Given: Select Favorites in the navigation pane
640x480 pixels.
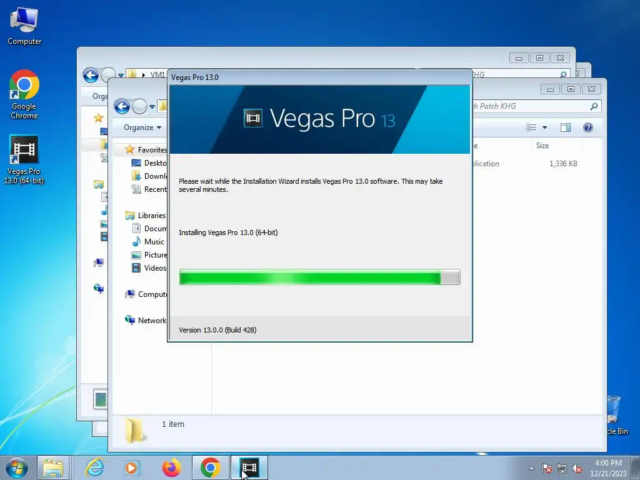Looking at the screenshot, I should coord(146,150).
